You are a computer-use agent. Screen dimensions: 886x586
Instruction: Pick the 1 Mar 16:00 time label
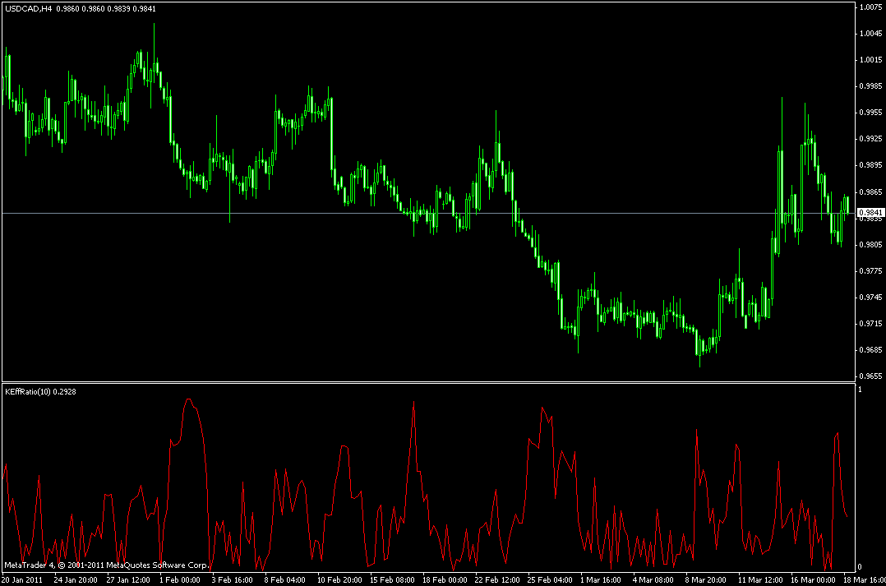(x=601, y=579)
